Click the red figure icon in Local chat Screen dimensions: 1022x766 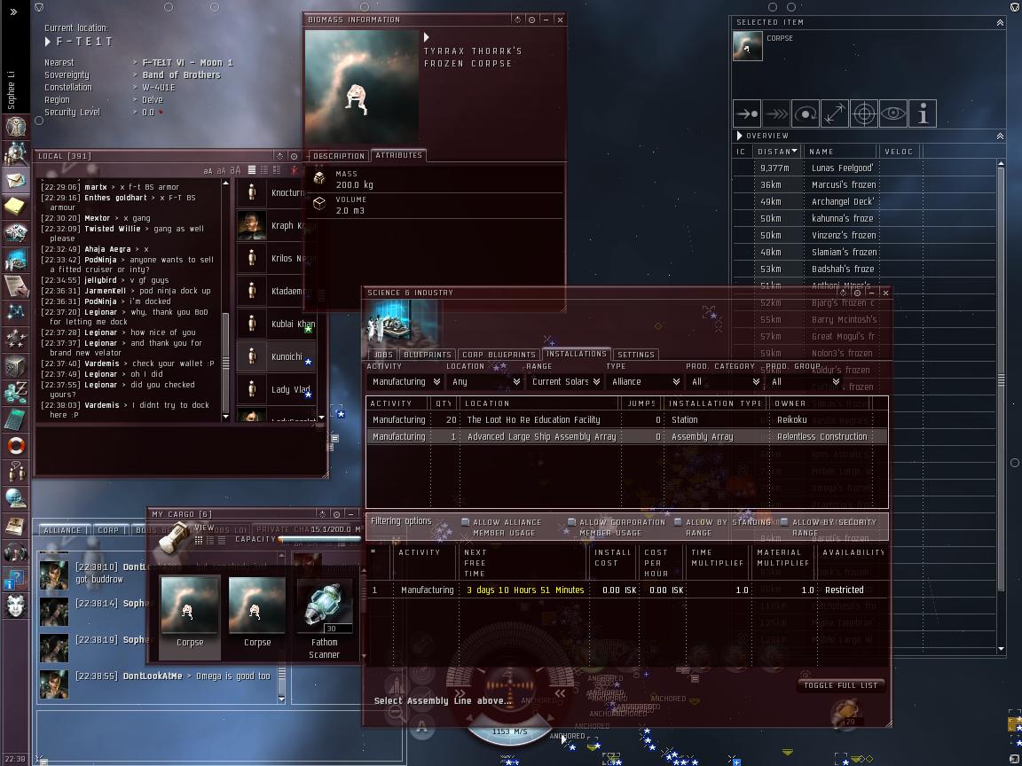pos(295,170)
